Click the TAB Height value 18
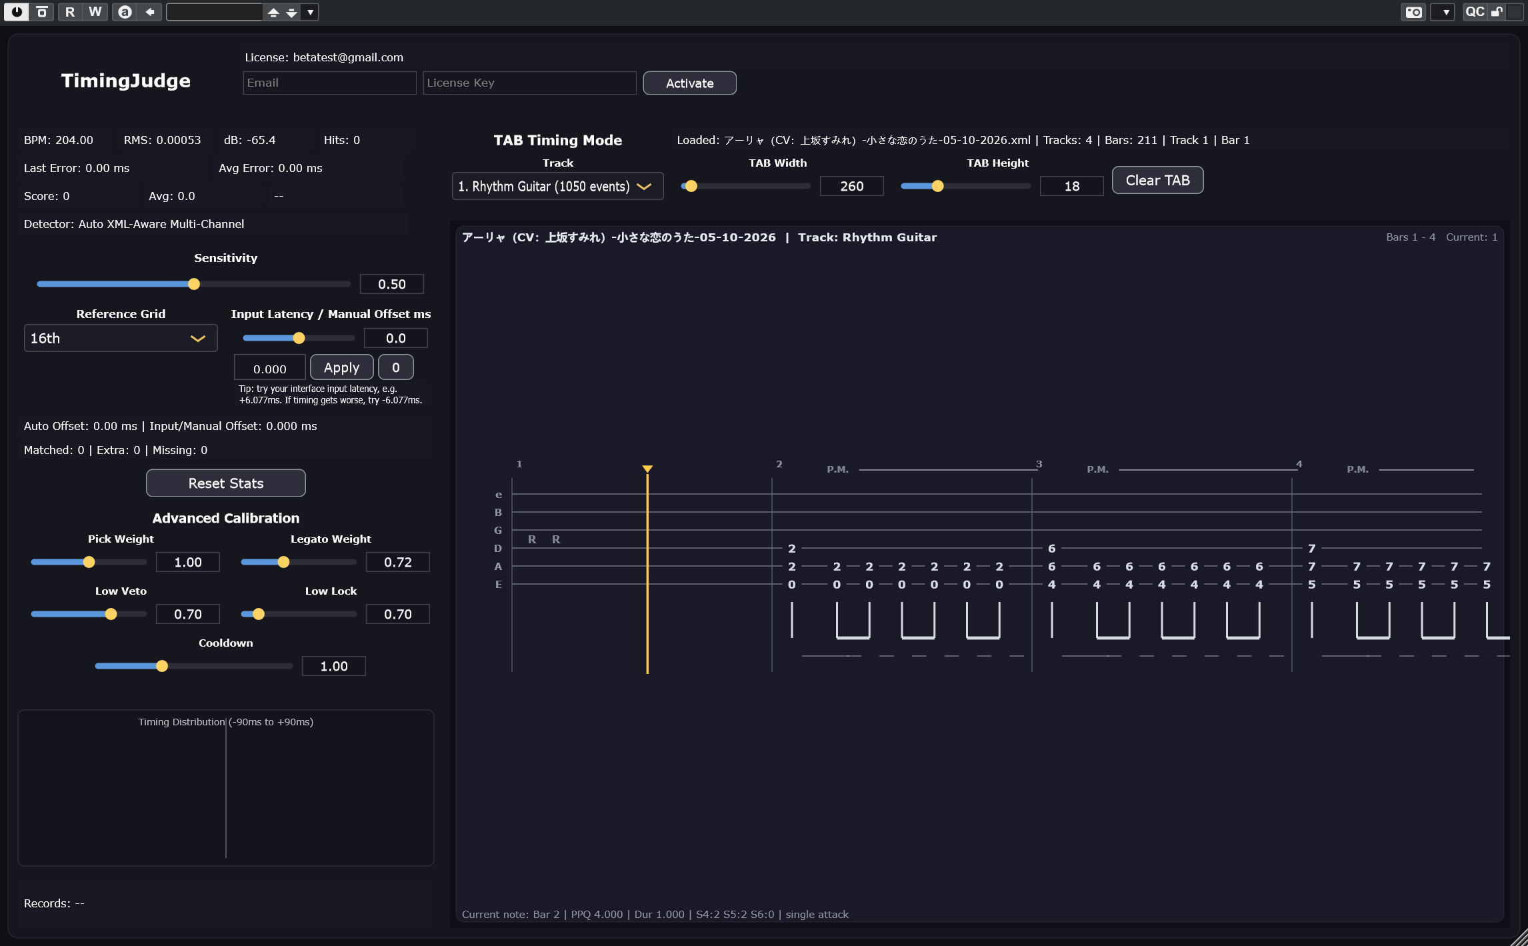 pyautogui.click(x=1071, y=186)
